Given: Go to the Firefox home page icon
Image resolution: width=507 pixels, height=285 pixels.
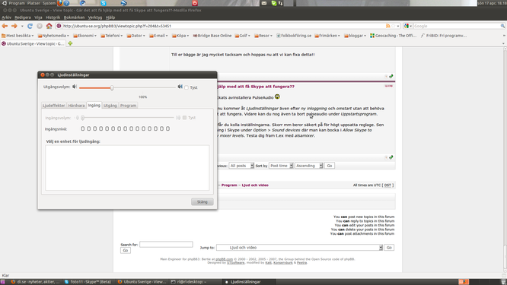Looking at the screenshot, I should point(49,26).
